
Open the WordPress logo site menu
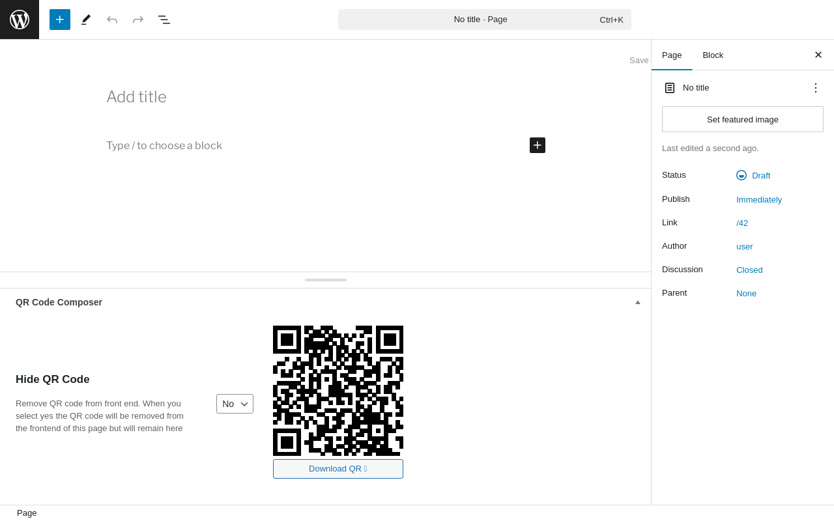tap(20, 20)
